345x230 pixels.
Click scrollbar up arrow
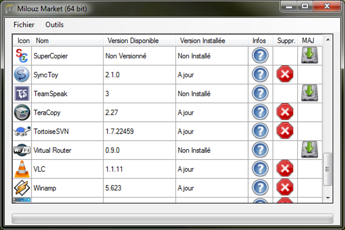[x=328, y=40]
